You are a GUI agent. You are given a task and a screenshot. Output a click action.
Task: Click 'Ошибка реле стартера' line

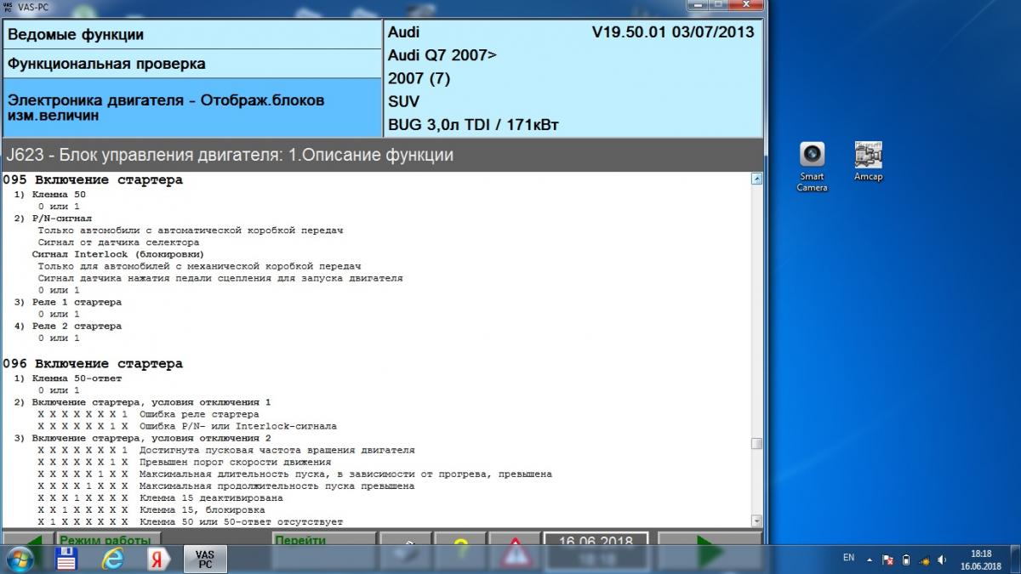199,414
